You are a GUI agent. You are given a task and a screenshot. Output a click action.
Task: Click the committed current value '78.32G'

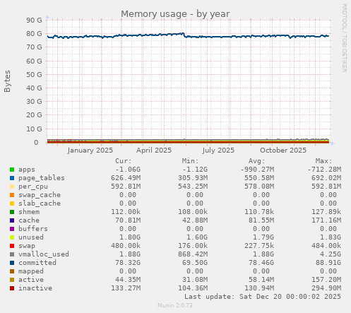coord(128,263)
